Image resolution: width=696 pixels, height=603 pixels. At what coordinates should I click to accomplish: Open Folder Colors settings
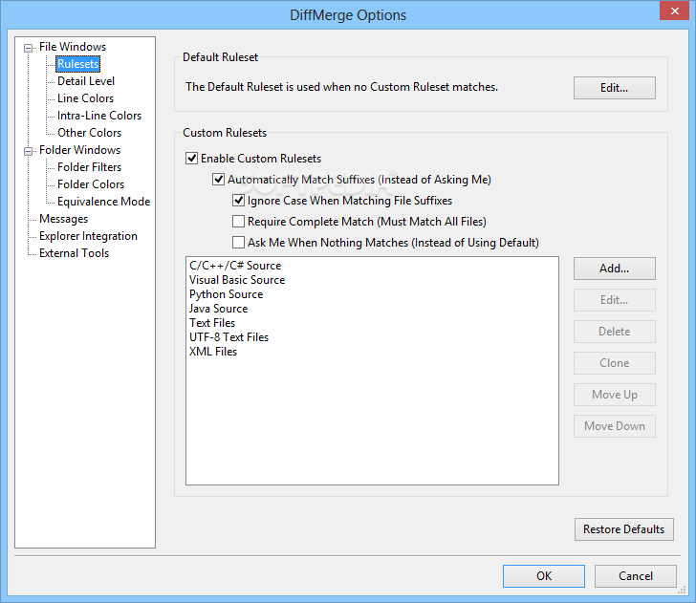(91, 184)
